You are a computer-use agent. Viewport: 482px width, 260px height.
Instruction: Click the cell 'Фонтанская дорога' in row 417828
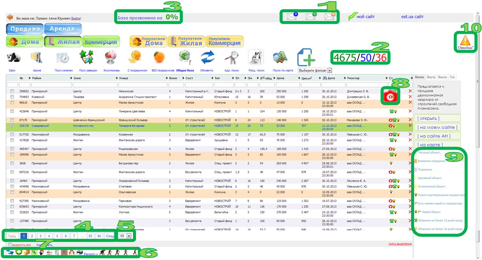click(x=132, y=140)
